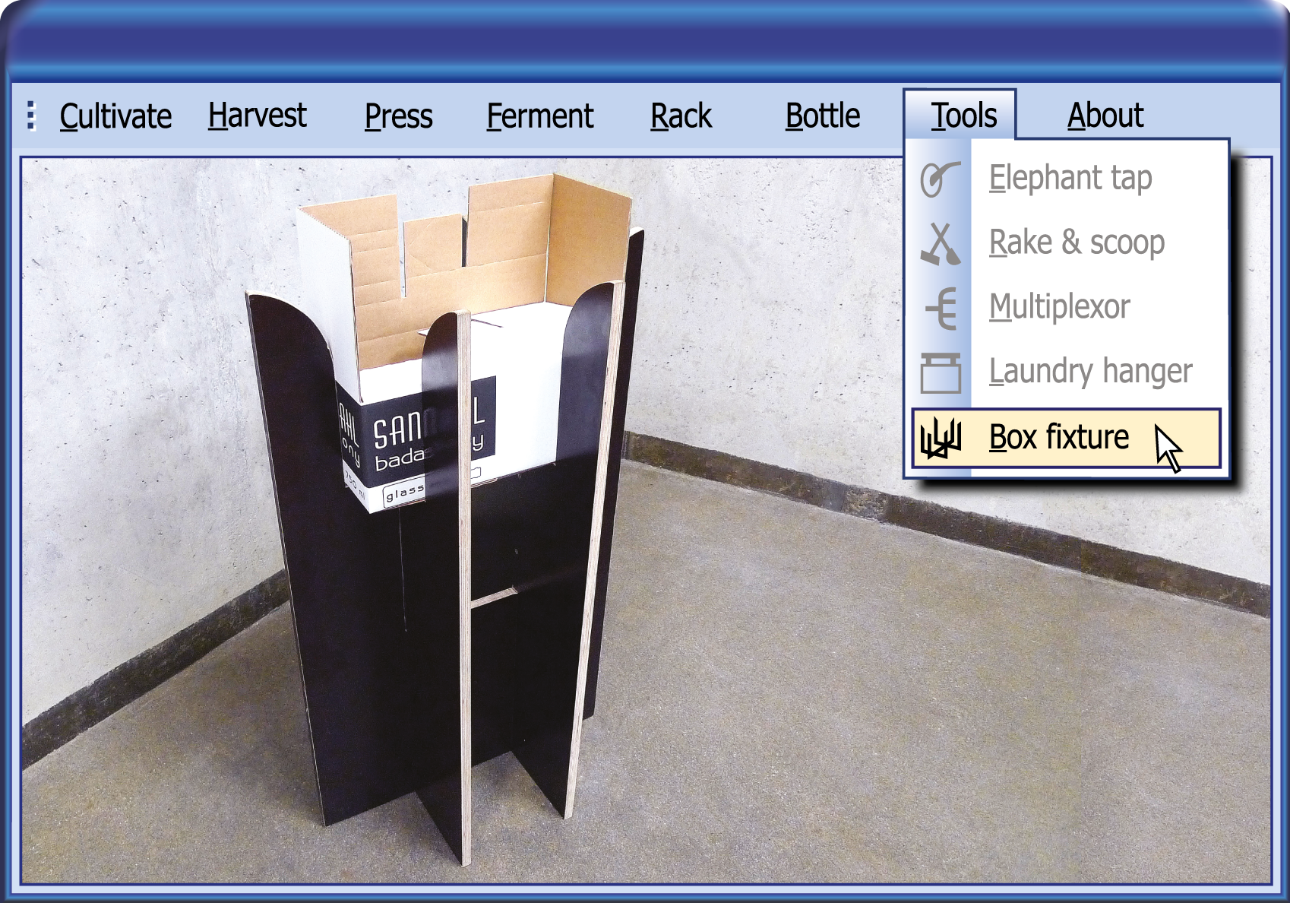Click the Rake & scoop icon
Viewport: 1290px width, 903px height.
[x=941, y=244]
